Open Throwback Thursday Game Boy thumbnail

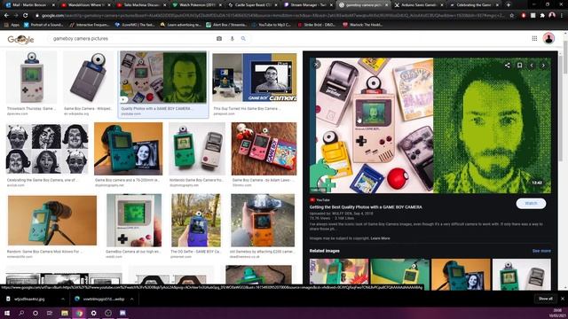coord(32,77)
